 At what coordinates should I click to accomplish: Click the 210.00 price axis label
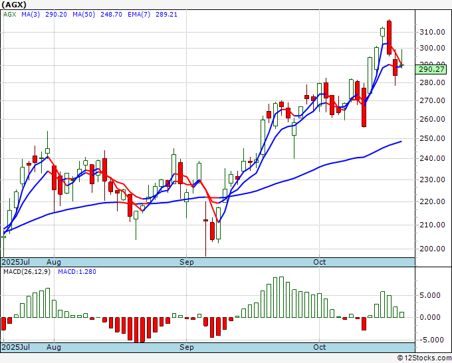[432, 225]
